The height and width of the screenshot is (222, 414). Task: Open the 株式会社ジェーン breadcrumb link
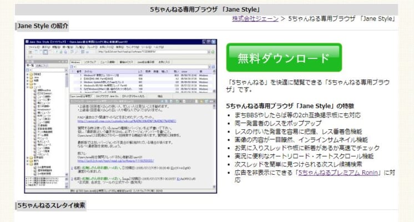(x=255, y=19)
